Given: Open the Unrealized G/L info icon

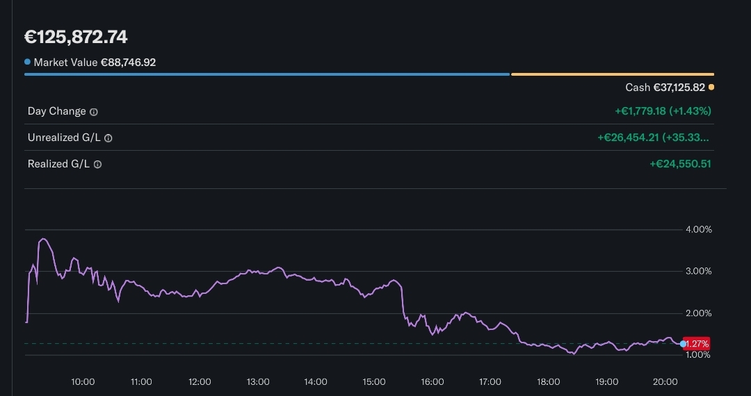Looking at the screenshot, I should 108,138.
